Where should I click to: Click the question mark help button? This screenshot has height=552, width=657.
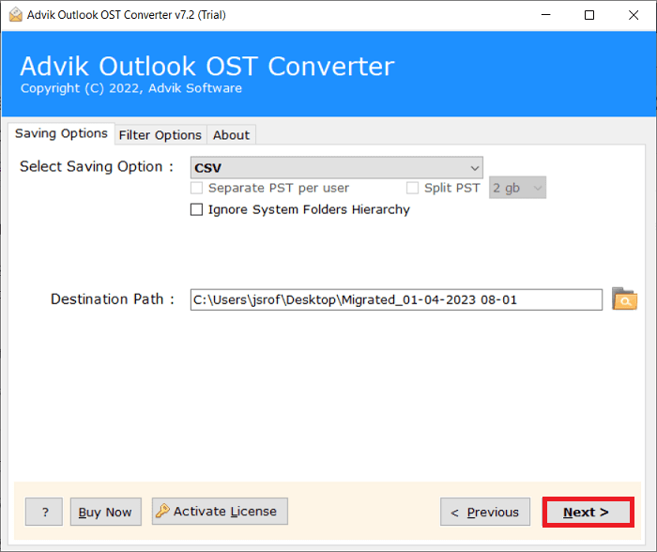[44, 512]
